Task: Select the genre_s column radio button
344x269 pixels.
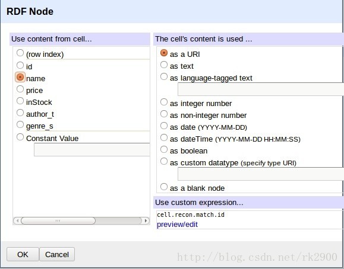Action: pyautogui.click(x=20, y=124)
